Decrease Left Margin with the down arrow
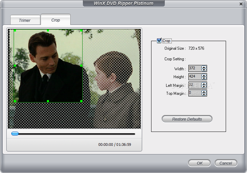 click(204, 86)
